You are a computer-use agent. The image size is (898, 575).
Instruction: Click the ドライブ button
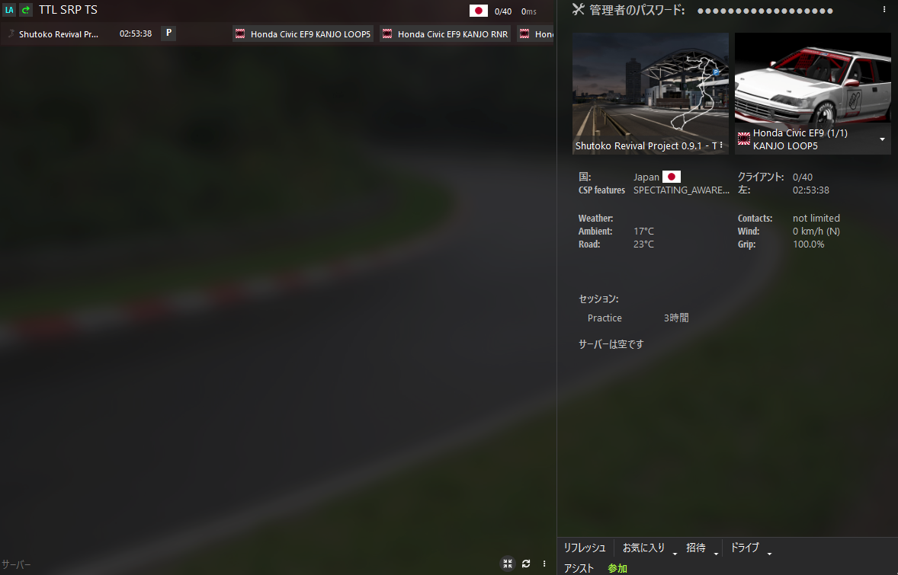tap(745, 548)
